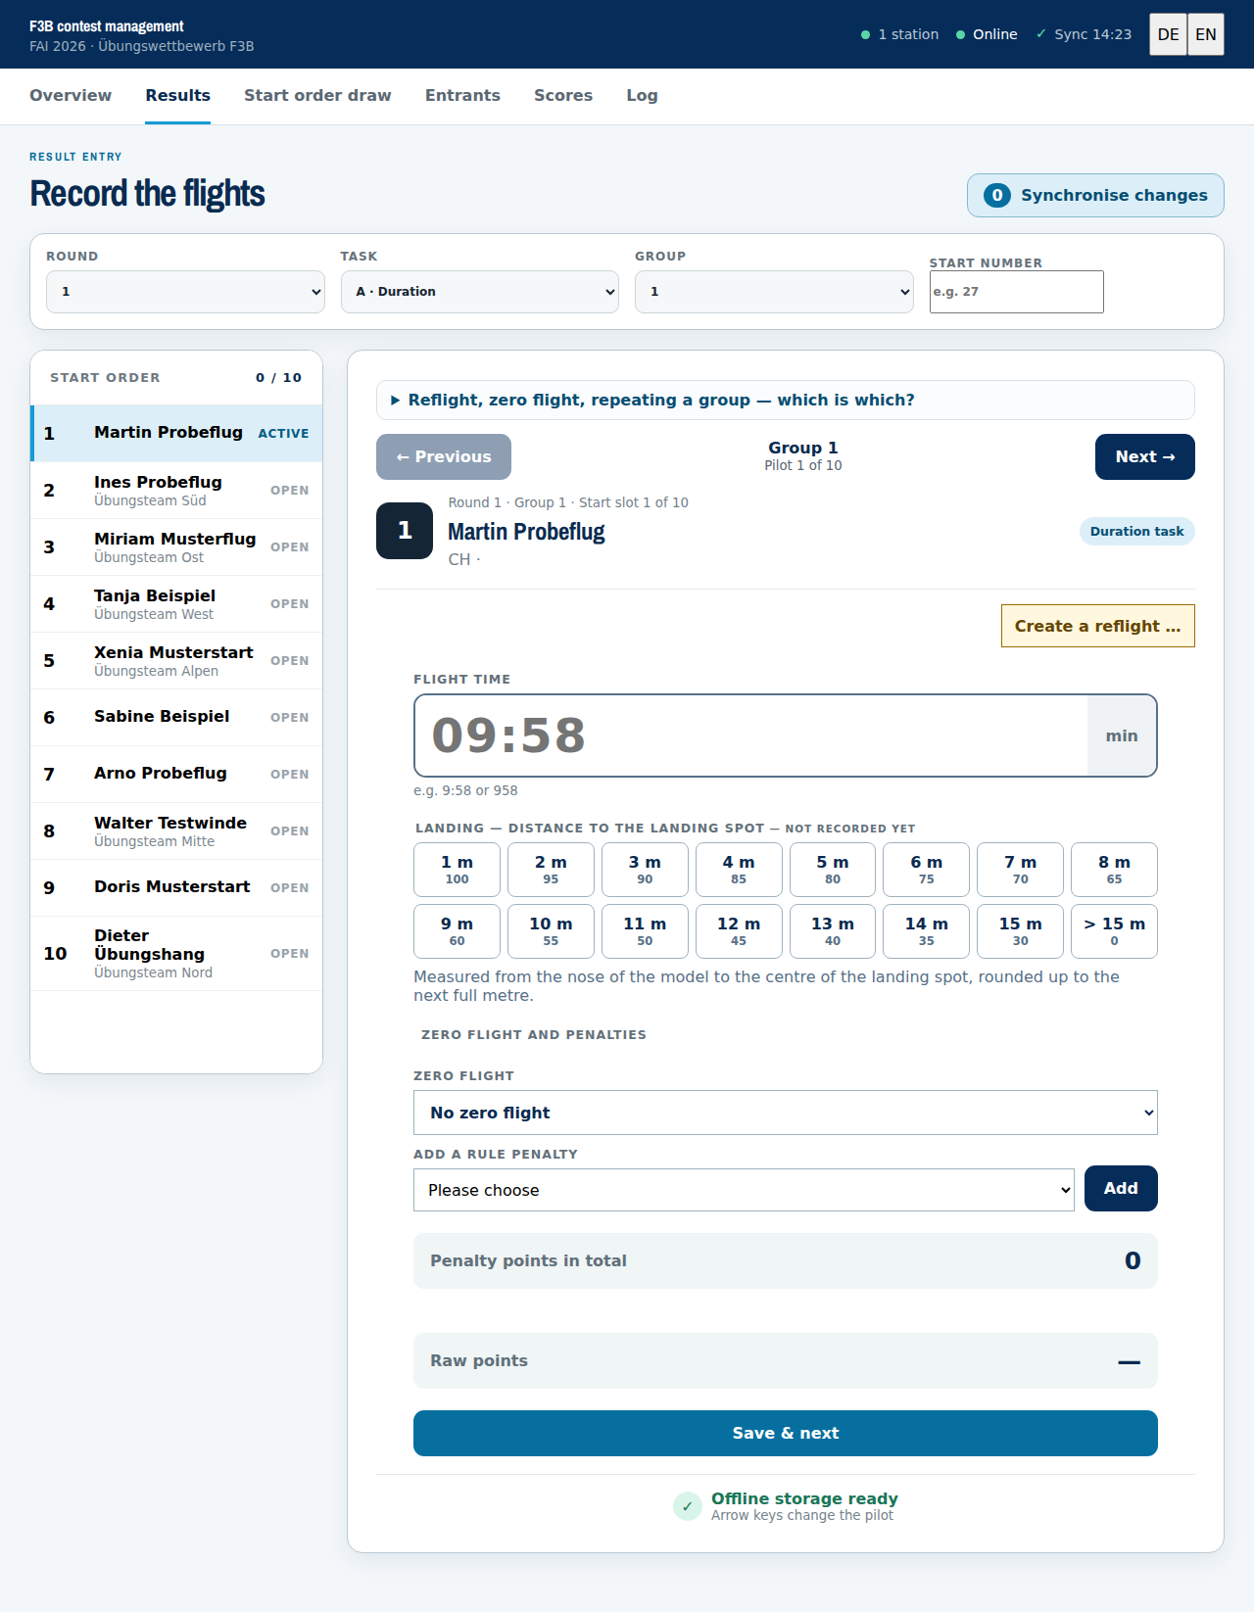Click Save & next button

click(786, 1433)
